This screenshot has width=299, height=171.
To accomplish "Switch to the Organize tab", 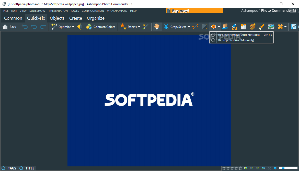I will coord(96,18).
